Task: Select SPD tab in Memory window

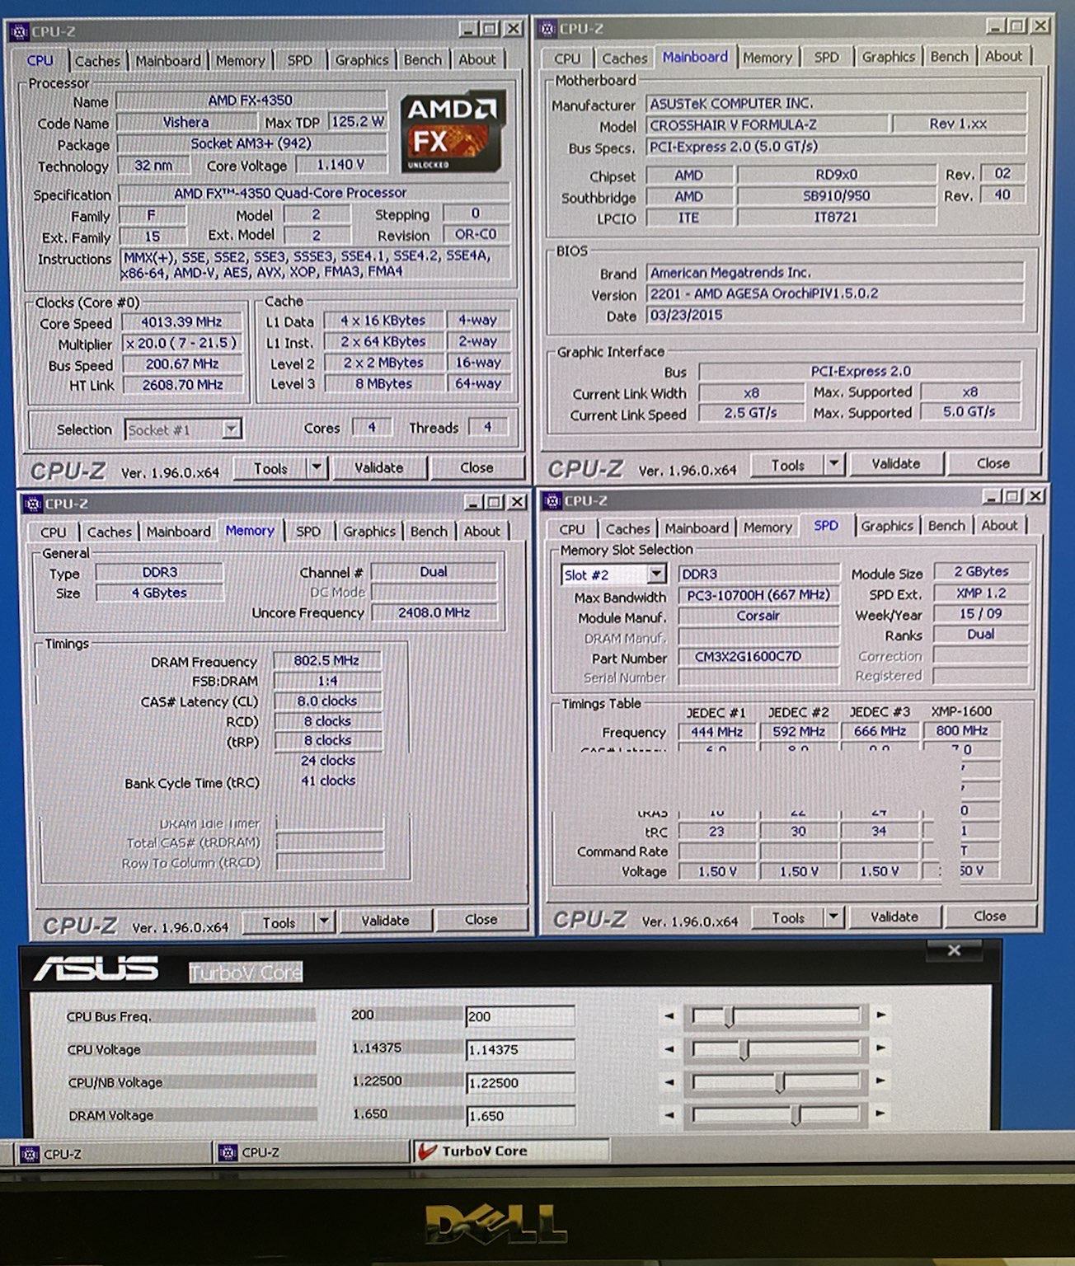Action: (307, 531)
